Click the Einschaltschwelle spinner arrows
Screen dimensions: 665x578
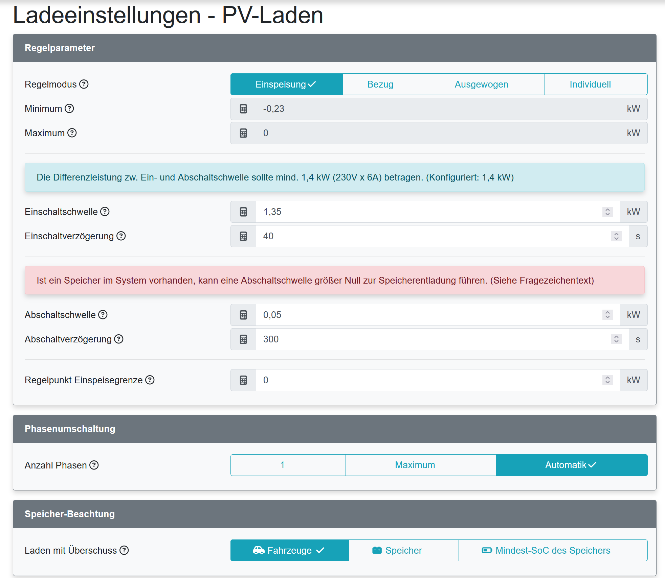(607, 212)
